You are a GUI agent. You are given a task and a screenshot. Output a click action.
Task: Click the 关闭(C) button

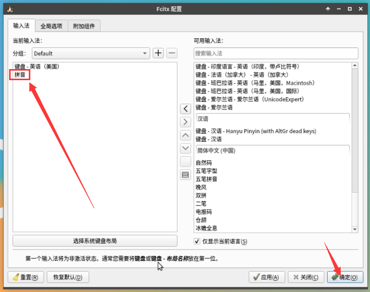coord(306,277)
